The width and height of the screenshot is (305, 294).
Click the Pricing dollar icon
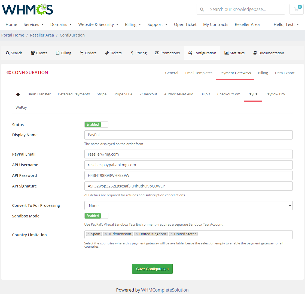pos(132,53)
